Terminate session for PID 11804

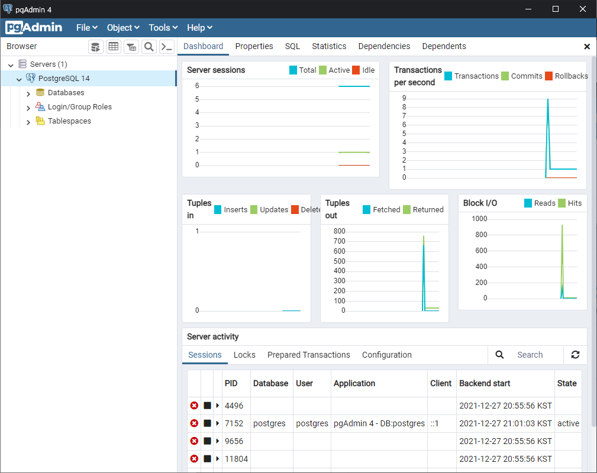[x=194, y=459]
